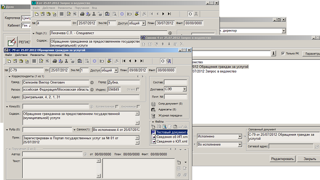Click printer icon in Запрос в ведомство toolbar
Viewport: 320px width, 180px height.
[82, 14]
